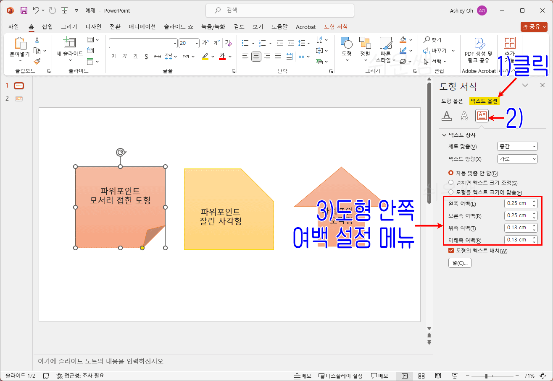
Task: Open 접근성: 조사 필요 in the status bar
Action: pyautogui.click(x=79, y=376)
